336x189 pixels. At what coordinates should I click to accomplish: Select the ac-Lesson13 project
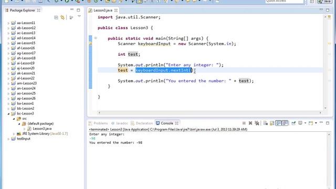pos(26,33)
